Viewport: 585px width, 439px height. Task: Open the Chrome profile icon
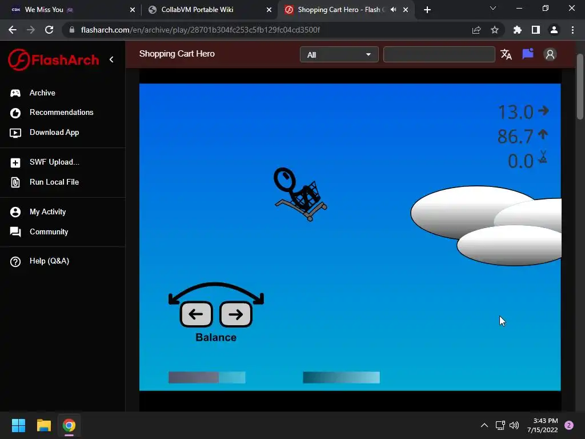(x=554, y=30)
